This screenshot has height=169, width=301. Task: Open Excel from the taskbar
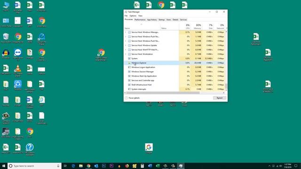coord(158,166)
